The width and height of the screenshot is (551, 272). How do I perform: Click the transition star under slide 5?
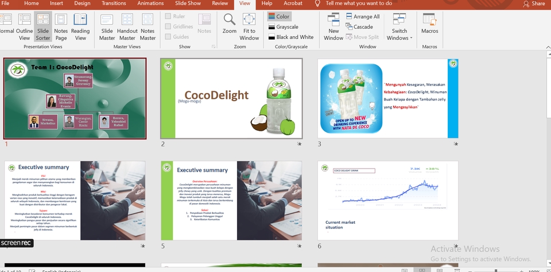[x=299, y=246]
